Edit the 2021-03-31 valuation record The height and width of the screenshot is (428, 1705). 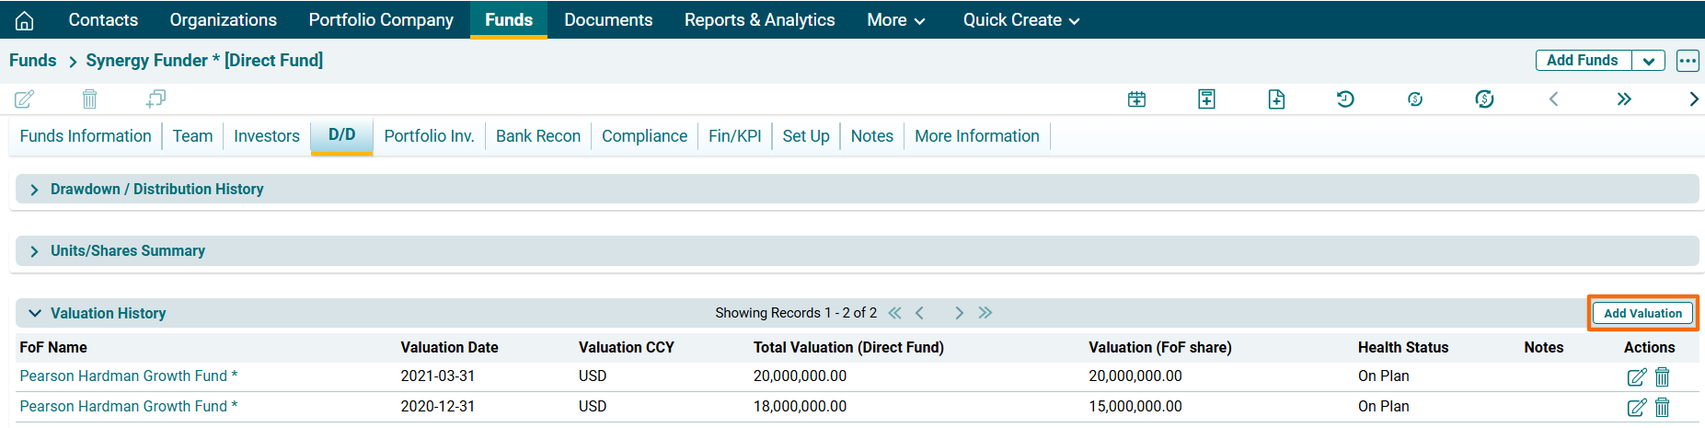[1636, 376]
